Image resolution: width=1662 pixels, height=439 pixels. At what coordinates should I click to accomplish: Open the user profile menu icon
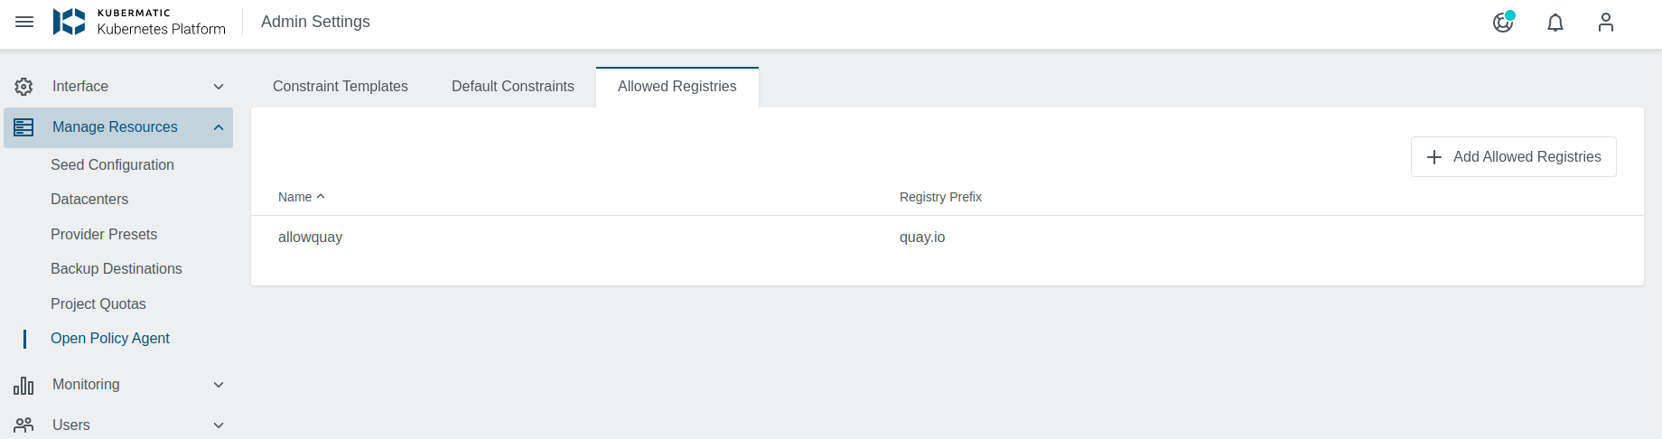[1605, 22]
